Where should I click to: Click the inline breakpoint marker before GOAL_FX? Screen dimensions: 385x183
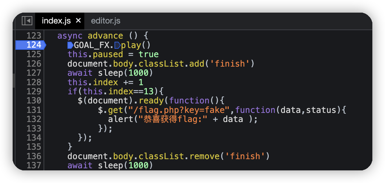[x=70, y=45]
